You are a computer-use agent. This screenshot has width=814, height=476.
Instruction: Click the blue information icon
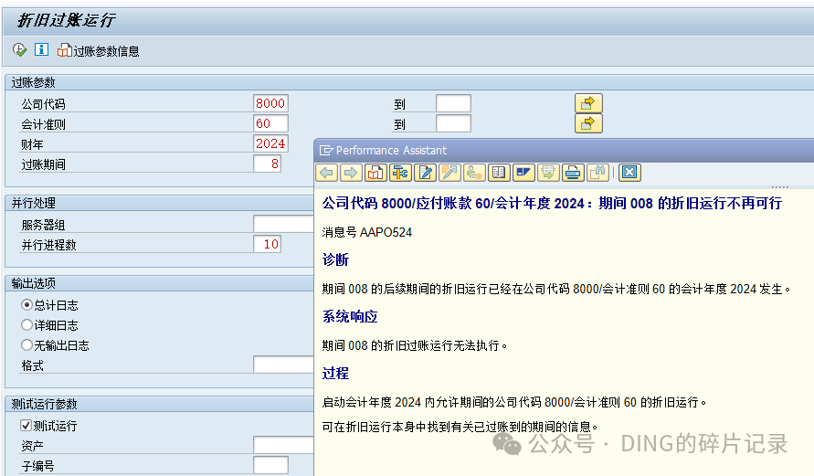pos(41,49)
